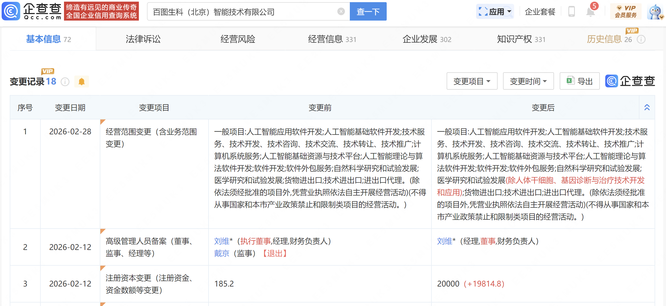The height and width of the screenshot is (306, 666).
Task: Switch to the 法律诉讼 tab
Action: click(143, 39)
